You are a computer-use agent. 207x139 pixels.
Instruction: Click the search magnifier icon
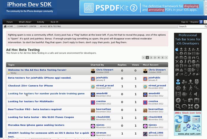coord(206,27)
